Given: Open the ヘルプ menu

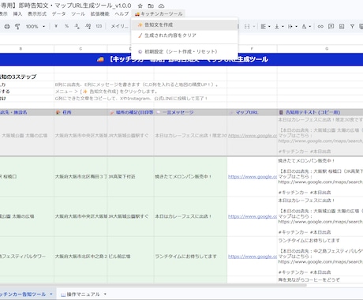Looking at the screenshot, I should (x=122, y=13).
